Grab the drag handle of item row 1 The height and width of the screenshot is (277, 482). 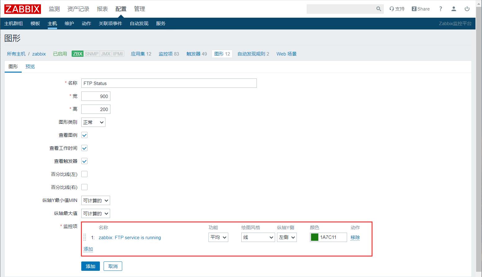pos(85,237)
